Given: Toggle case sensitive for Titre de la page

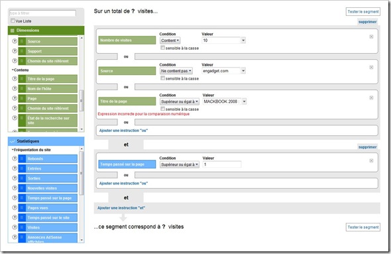Looking at the screenshot, I should [x=162, y=109].
